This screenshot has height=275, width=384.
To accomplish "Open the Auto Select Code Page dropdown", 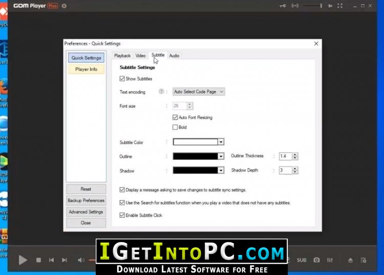I will (x=199, y=92).
